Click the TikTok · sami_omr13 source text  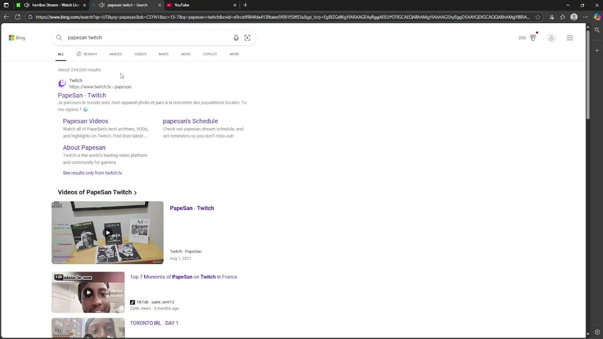coord(152,302)
